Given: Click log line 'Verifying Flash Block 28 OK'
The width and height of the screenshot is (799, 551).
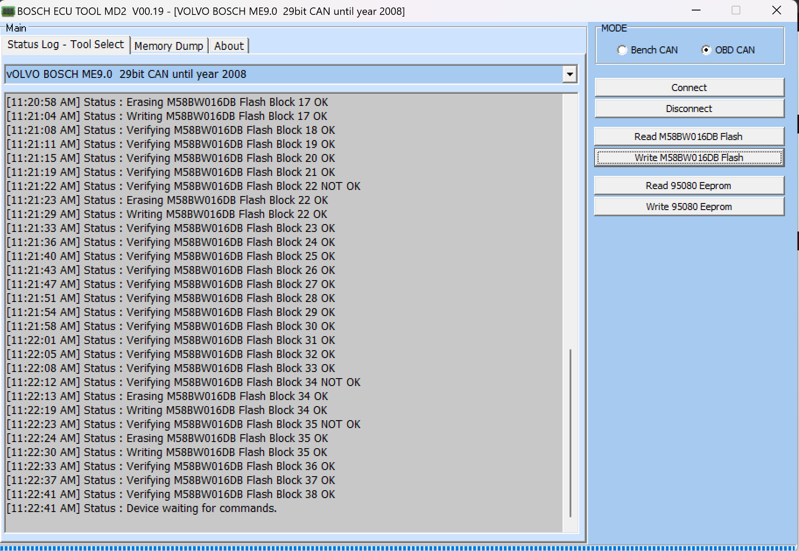Looking at the screenshot, I should pos(171,298).
